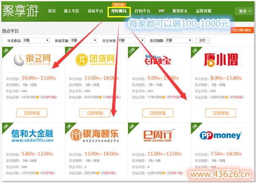Go to 推荐好友 page
This screenshot has width=256, height=183.
pos(180,11)
